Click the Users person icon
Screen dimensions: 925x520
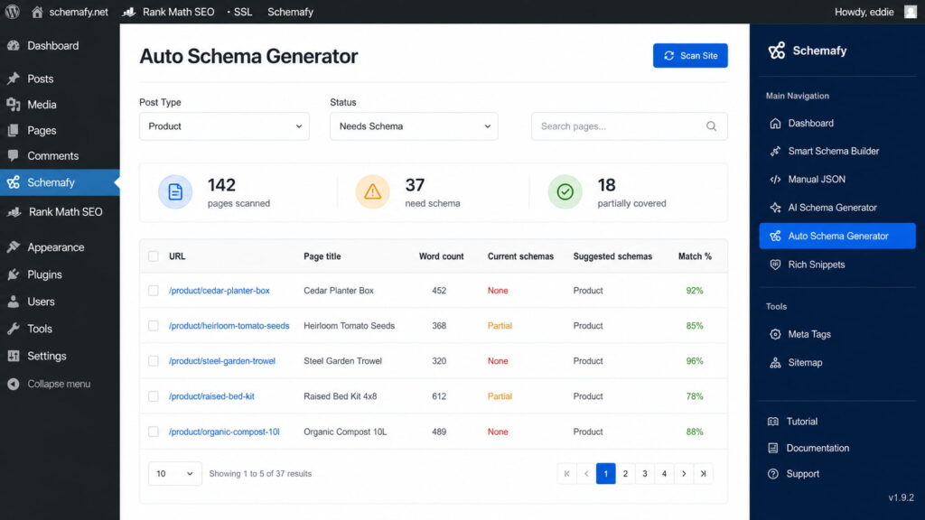14,302
